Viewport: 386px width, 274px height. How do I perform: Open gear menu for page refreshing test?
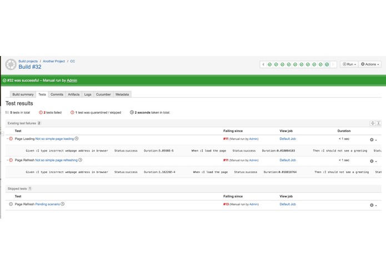[373, 161]
